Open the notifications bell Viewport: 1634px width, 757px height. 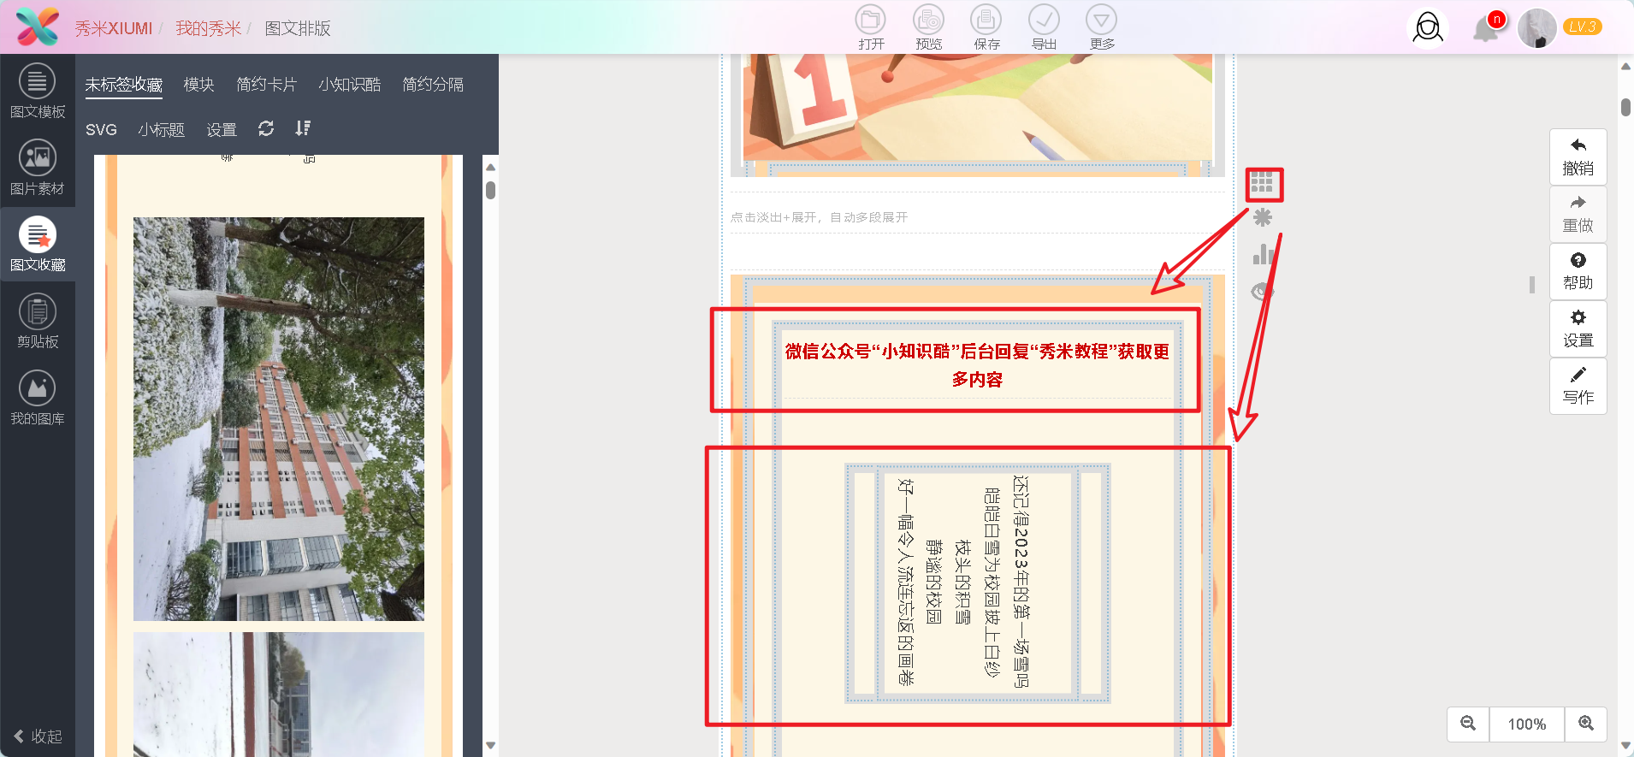[1486, 29]
